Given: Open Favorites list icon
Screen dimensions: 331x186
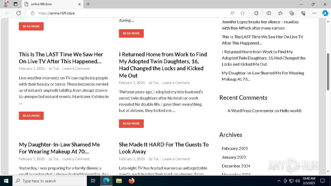Looking at the screenshot, I should (280, 13).
